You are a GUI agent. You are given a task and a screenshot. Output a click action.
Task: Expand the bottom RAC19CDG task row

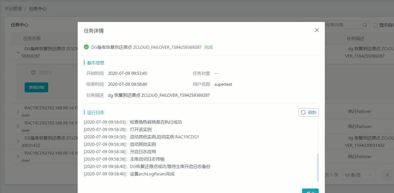pyautogui.click(x=18, y=156)
